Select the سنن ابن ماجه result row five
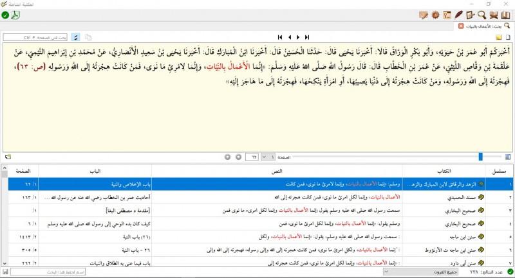 [260, 237]
